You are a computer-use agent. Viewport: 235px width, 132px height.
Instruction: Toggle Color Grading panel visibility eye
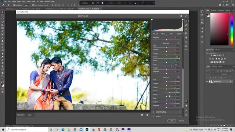(x=180, y=112)
